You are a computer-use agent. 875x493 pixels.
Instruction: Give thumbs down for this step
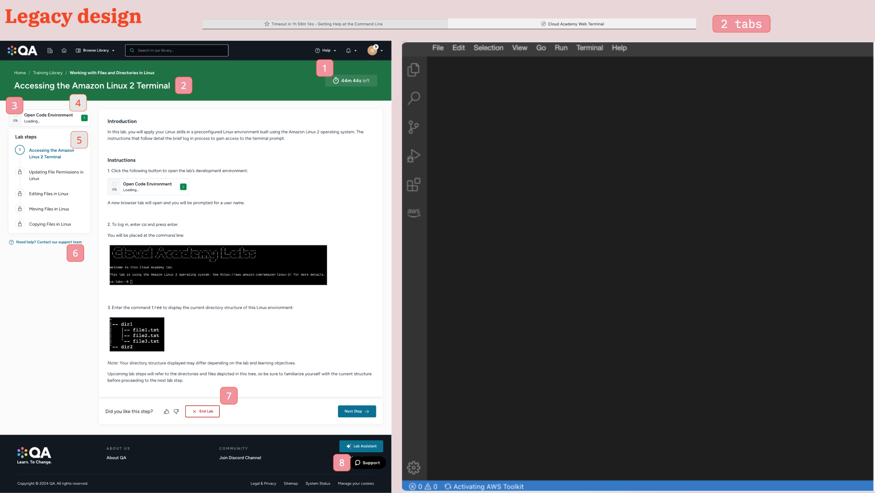176,411
